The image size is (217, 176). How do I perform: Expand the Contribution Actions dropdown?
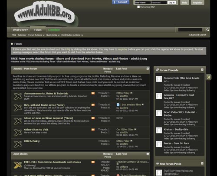tap(72, 35)
